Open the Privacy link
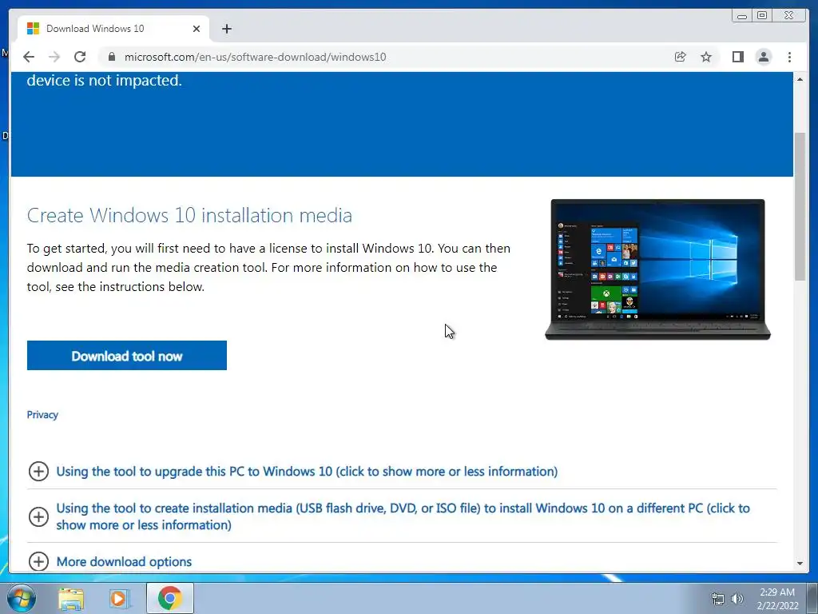818x614 pixels. point(42,415)
